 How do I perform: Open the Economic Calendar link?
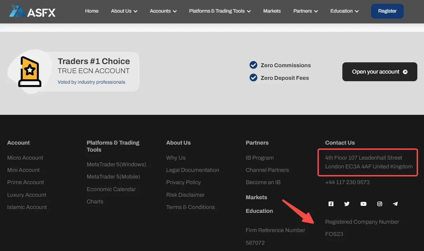click(x=111, y=189)
